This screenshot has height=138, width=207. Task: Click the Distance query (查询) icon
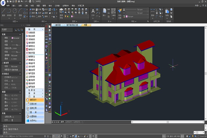coord(153,12)
